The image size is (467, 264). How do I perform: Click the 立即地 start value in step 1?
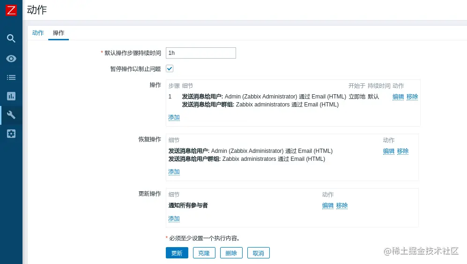(357, 97)
